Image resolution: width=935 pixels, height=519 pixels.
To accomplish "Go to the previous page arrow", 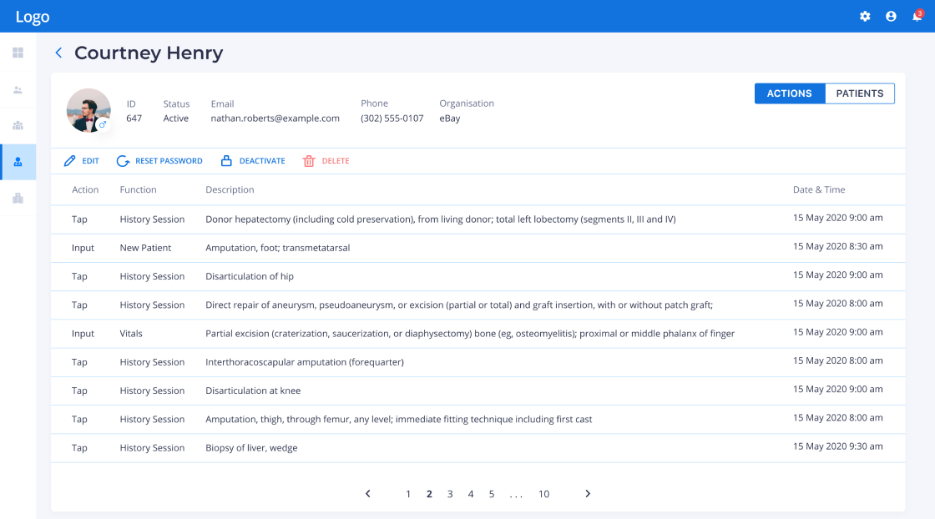I will (x=367, y=494).
